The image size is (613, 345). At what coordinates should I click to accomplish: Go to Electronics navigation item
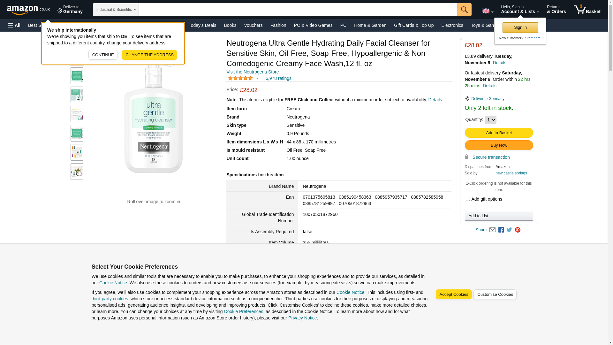click(x=452, y=25)
